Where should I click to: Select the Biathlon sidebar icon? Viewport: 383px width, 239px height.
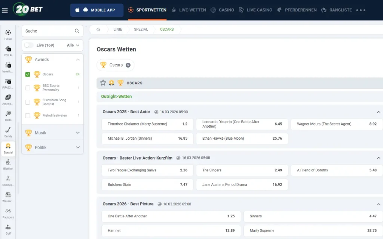(x=8, y=164)
